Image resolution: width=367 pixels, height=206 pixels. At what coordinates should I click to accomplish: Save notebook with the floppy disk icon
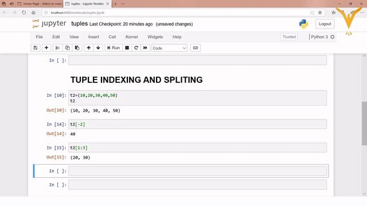(x=36, y=48)
